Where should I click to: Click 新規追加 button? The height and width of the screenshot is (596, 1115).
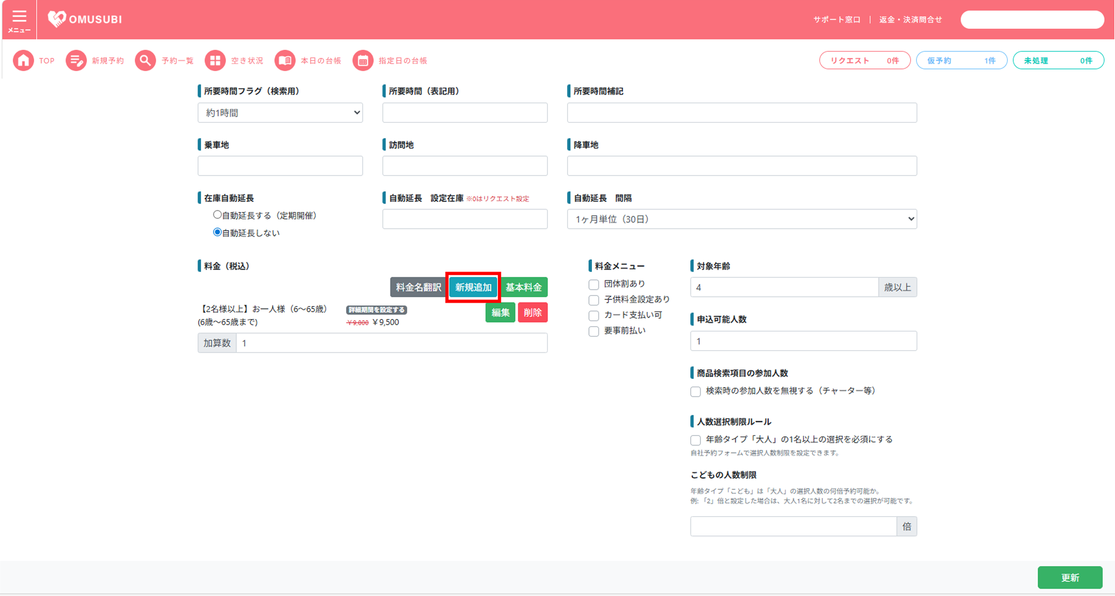[x=473, y=287]
